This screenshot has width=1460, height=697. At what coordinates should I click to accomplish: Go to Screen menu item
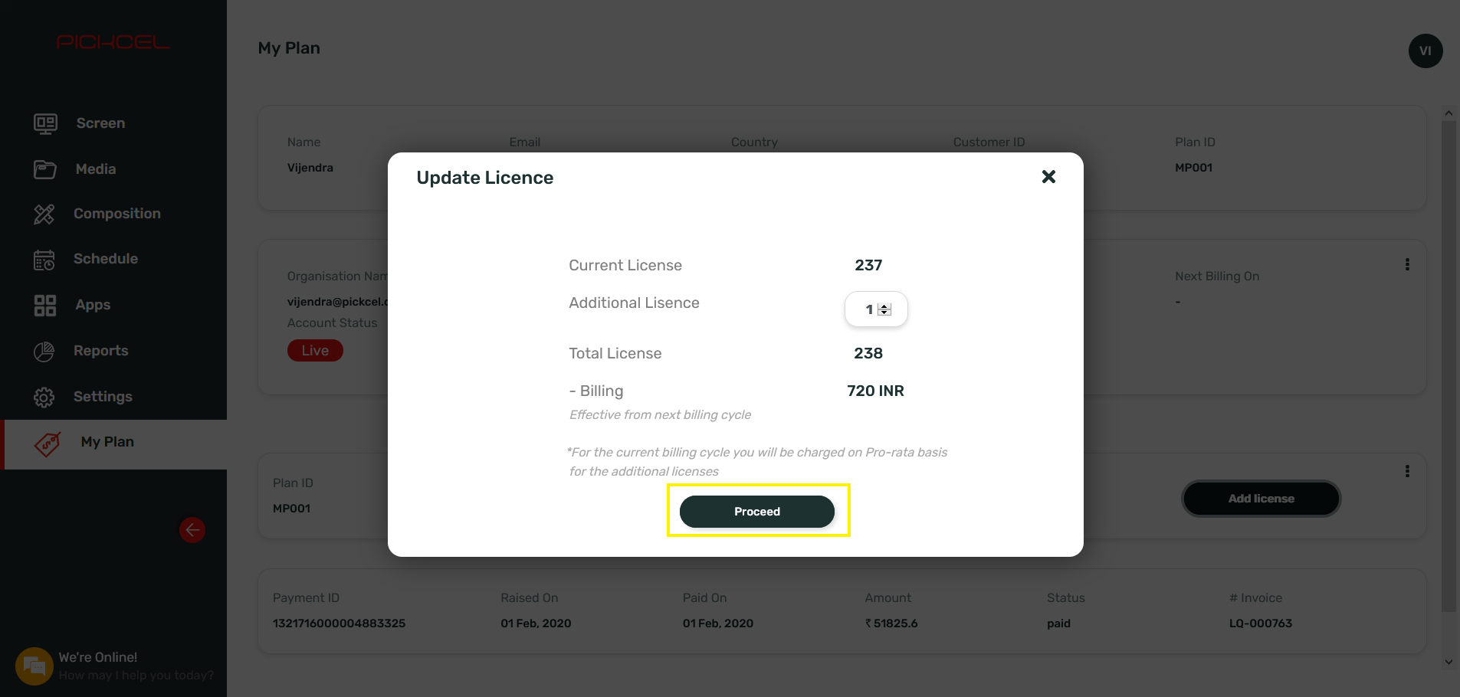tap(100, 123)
